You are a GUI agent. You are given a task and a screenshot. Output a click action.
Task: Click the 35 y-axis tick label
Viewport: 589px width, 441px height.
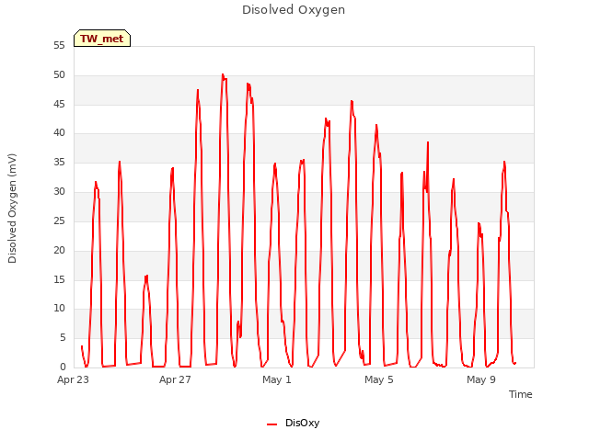(x=59, y=163)
